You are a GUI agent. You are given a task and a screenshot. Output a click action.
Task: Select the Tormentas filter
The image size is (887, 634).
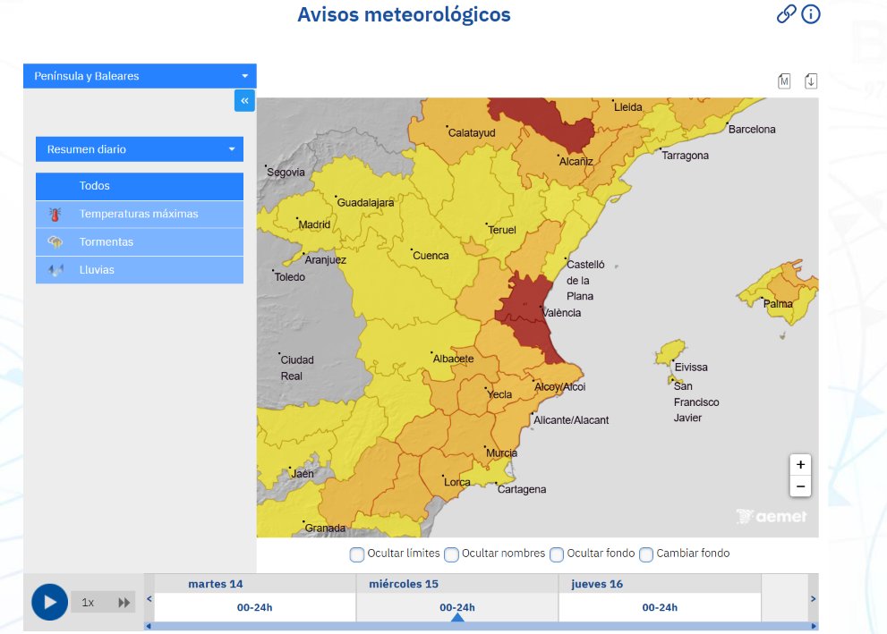(140, 242)
